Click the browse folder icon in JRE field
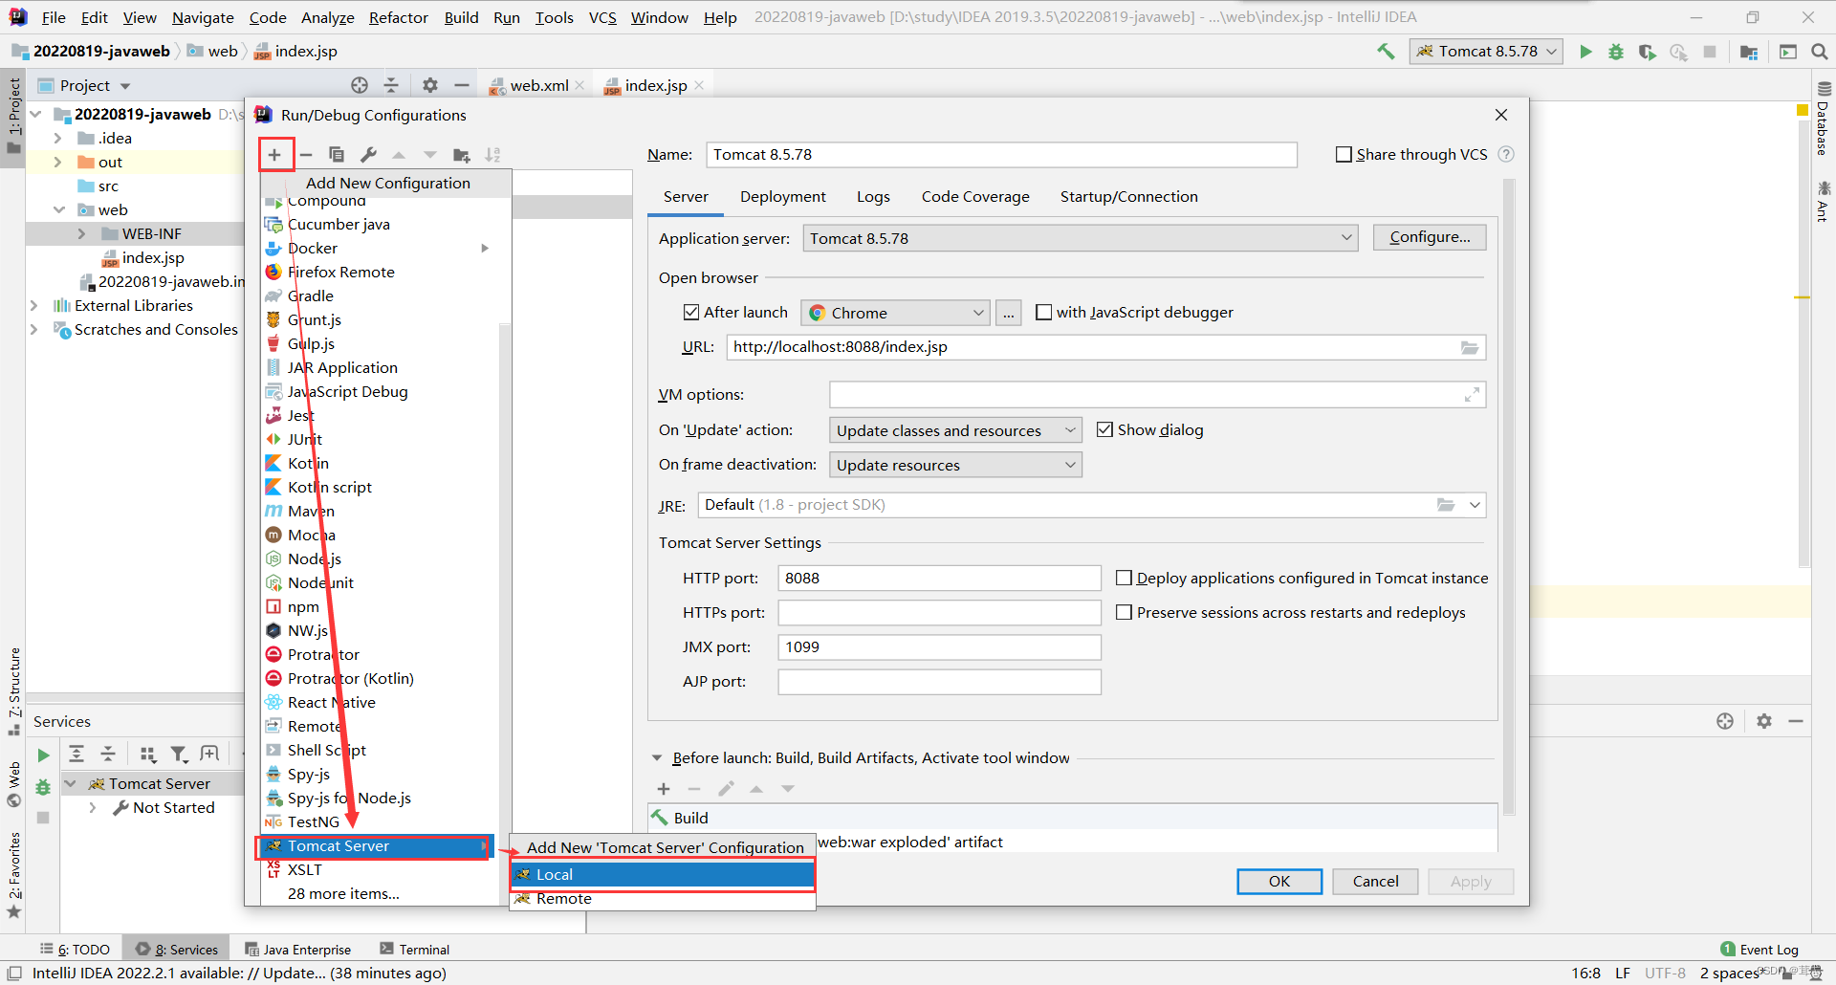Viewport: 1836px width, 985px height. (1446, 505)
